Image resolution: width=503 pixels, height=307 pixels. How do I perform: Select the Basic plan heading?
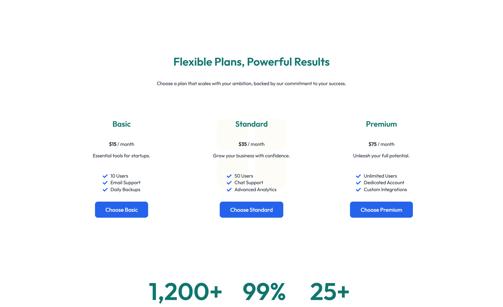point(121,124)
